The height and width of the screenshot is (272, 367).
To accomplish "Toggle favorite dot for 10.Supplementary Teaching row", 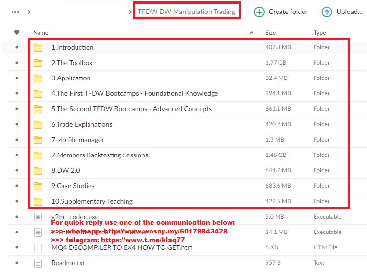I will click(17, 201).
